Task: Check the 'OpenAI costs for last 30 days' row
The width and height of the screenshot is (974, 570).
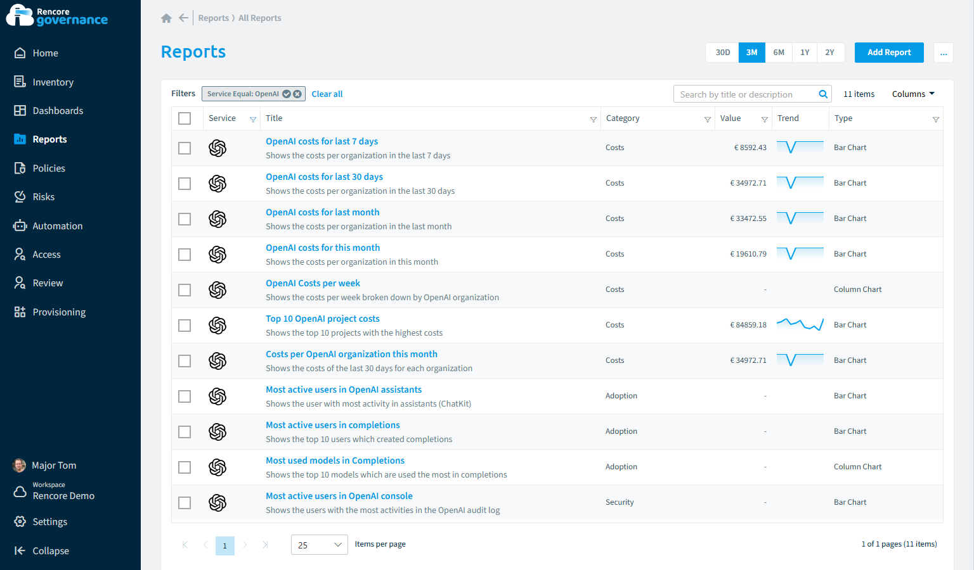Action: tap(185, 184)
